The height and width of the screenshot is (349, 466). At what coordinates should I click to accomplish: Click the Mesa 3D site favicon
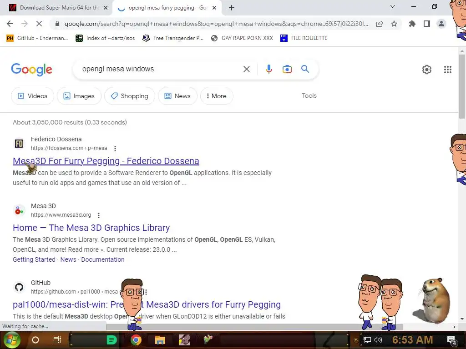tap(19, 210)
